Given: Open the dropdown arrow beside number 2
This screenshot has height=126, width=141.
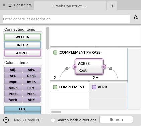Looking at the screenshot, I should coord(97,78).
